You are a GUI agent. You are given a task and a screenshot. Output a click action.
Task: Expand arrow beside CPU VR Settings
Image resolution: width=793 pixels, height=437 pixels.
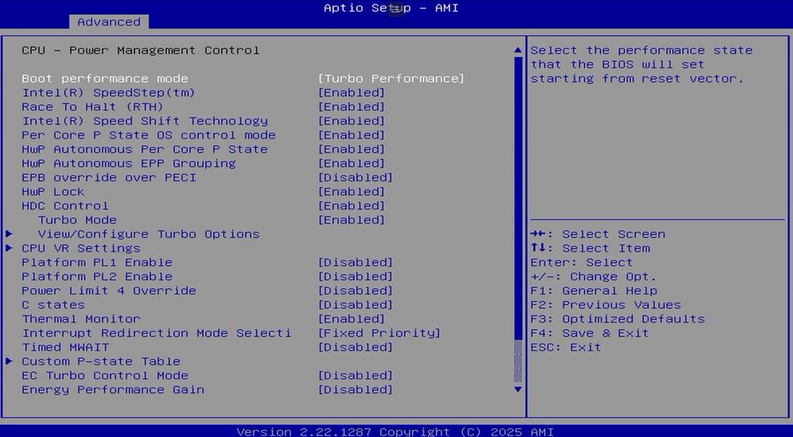9,248
